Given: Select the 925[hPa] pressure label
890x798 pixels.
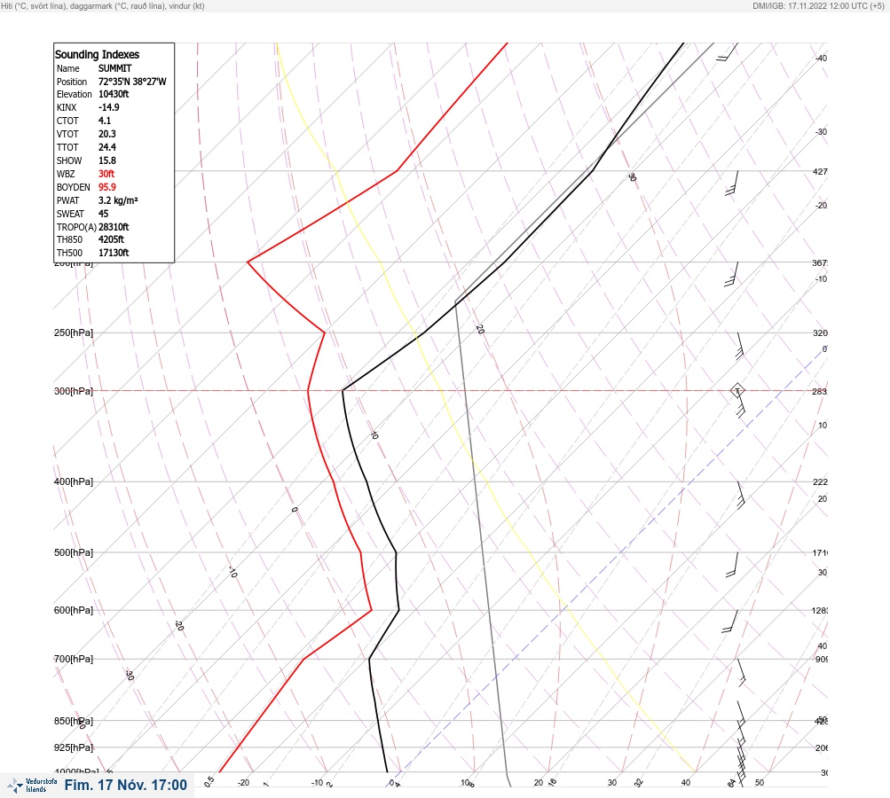Looking at the screenshot, I should (74, 747).
